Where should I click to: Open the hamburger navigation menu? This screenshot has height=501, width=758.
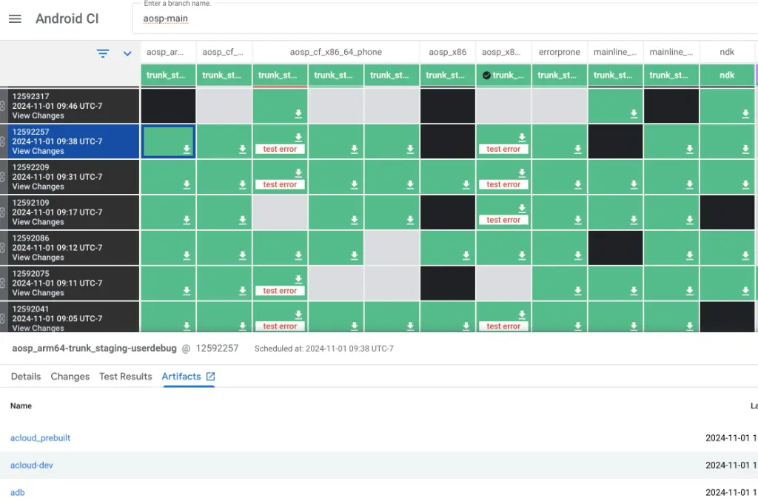(15, 19)
